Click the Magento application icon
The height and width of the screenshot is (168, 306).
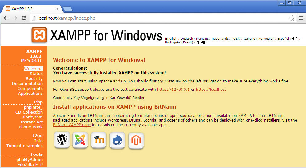[x=136, y=140]
